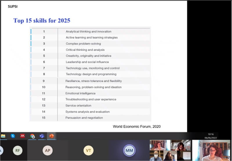Screen dimensions: 232x161
Task: Open File Explorer from the taskbar
Action: pyautogui.click(x=3, y=136)
